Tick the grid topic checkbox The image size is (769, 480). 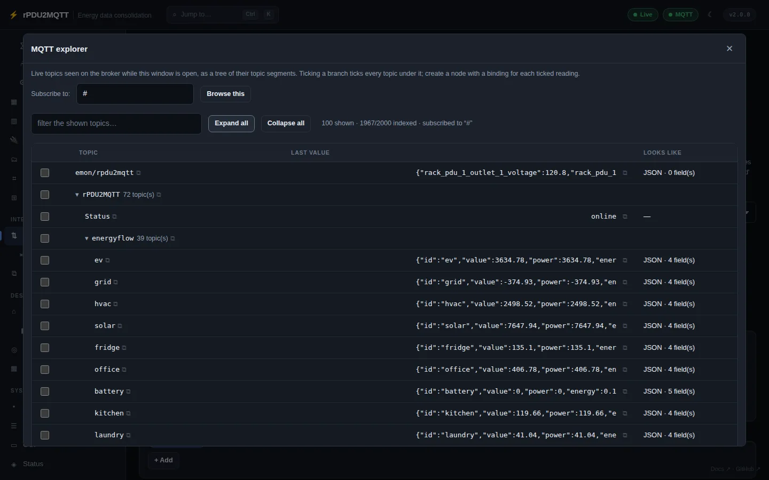(45, 282)
